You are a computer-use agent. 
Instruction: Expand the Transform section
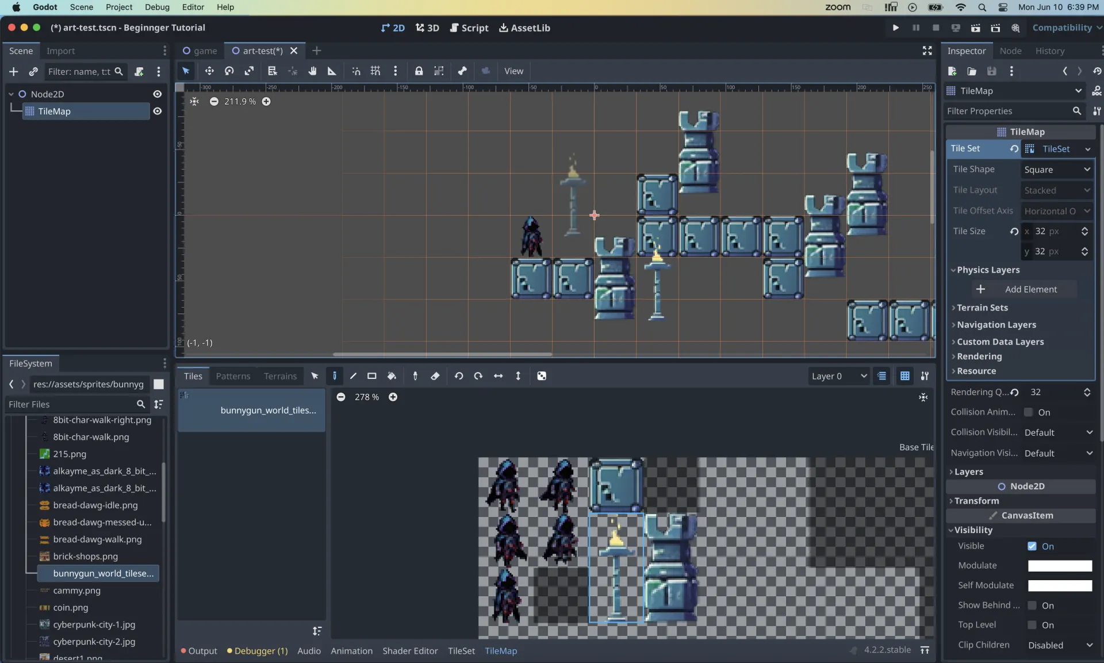(x=976, y=501)
